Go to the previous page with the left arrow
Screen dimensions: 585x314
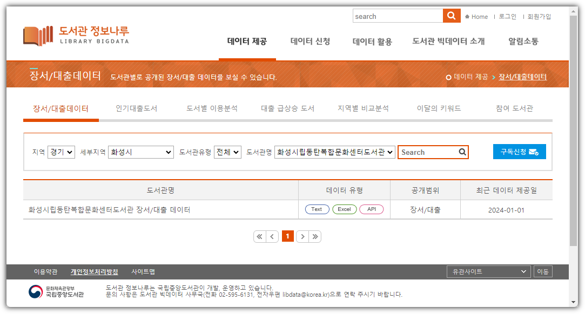point(272,236)
